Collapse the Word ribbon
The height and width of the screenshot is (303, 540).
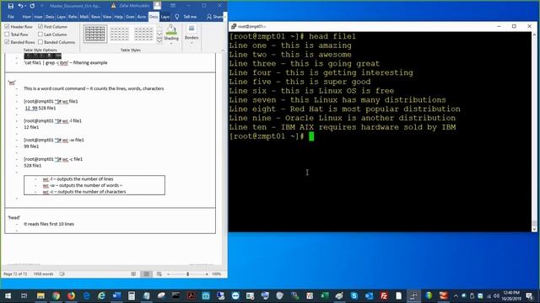click(223, 50)
